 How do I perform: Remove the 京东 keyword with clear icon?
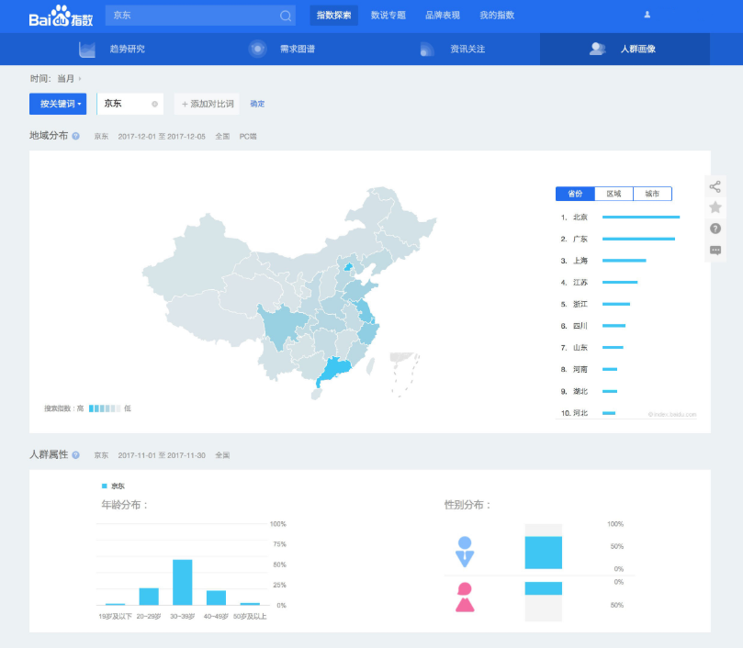coord(154,105)
